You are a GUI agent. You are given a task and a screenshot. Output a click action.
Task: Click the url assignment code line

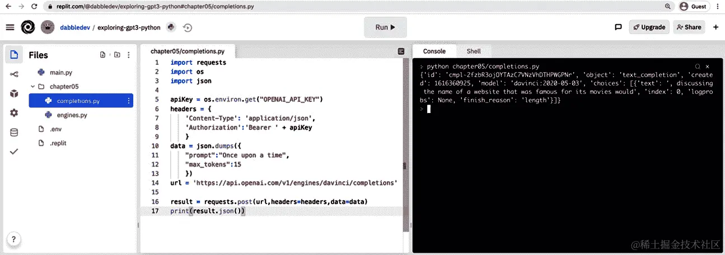tap(284, 183)
